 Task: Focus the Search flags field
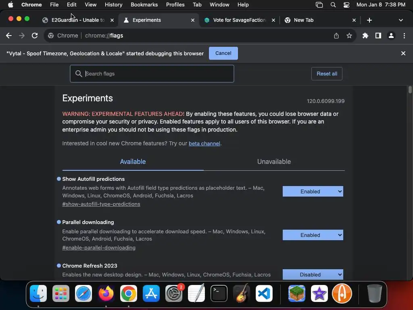click(152, 74)
